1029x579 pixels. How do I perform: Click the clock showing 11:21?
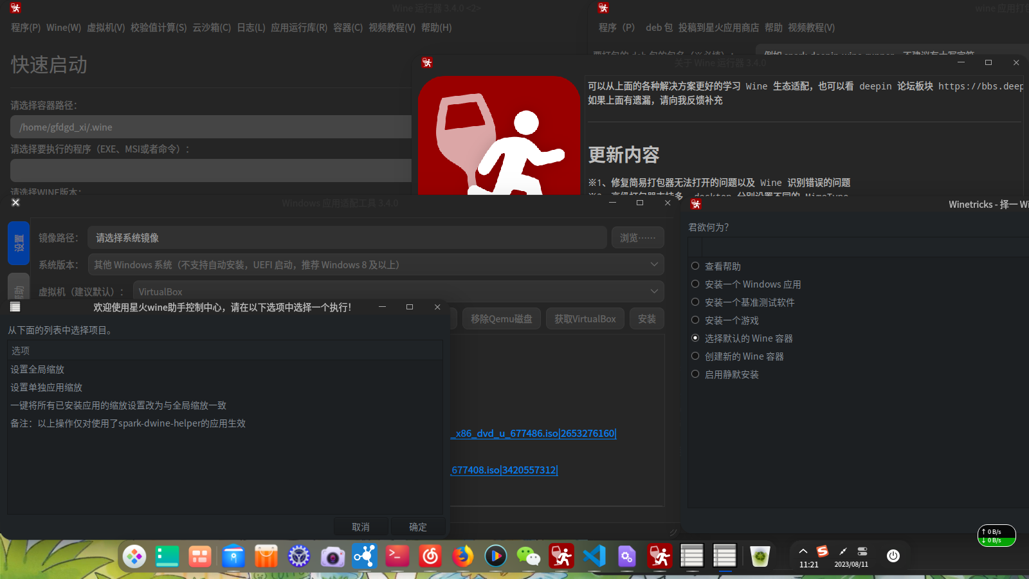point(809,564)
